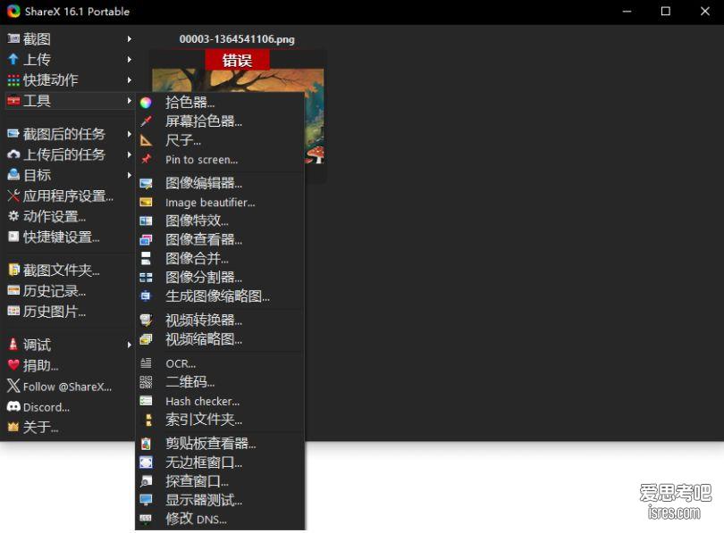Viewport: 724px width, 533px height.
Task: Click the 视频转换器 icon
Action: 146,320
